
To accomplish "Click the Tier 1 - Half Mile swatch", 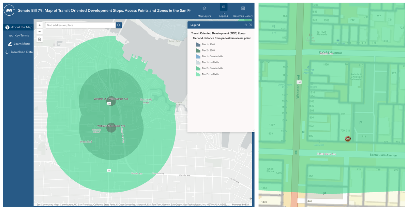I will point(198,62).
